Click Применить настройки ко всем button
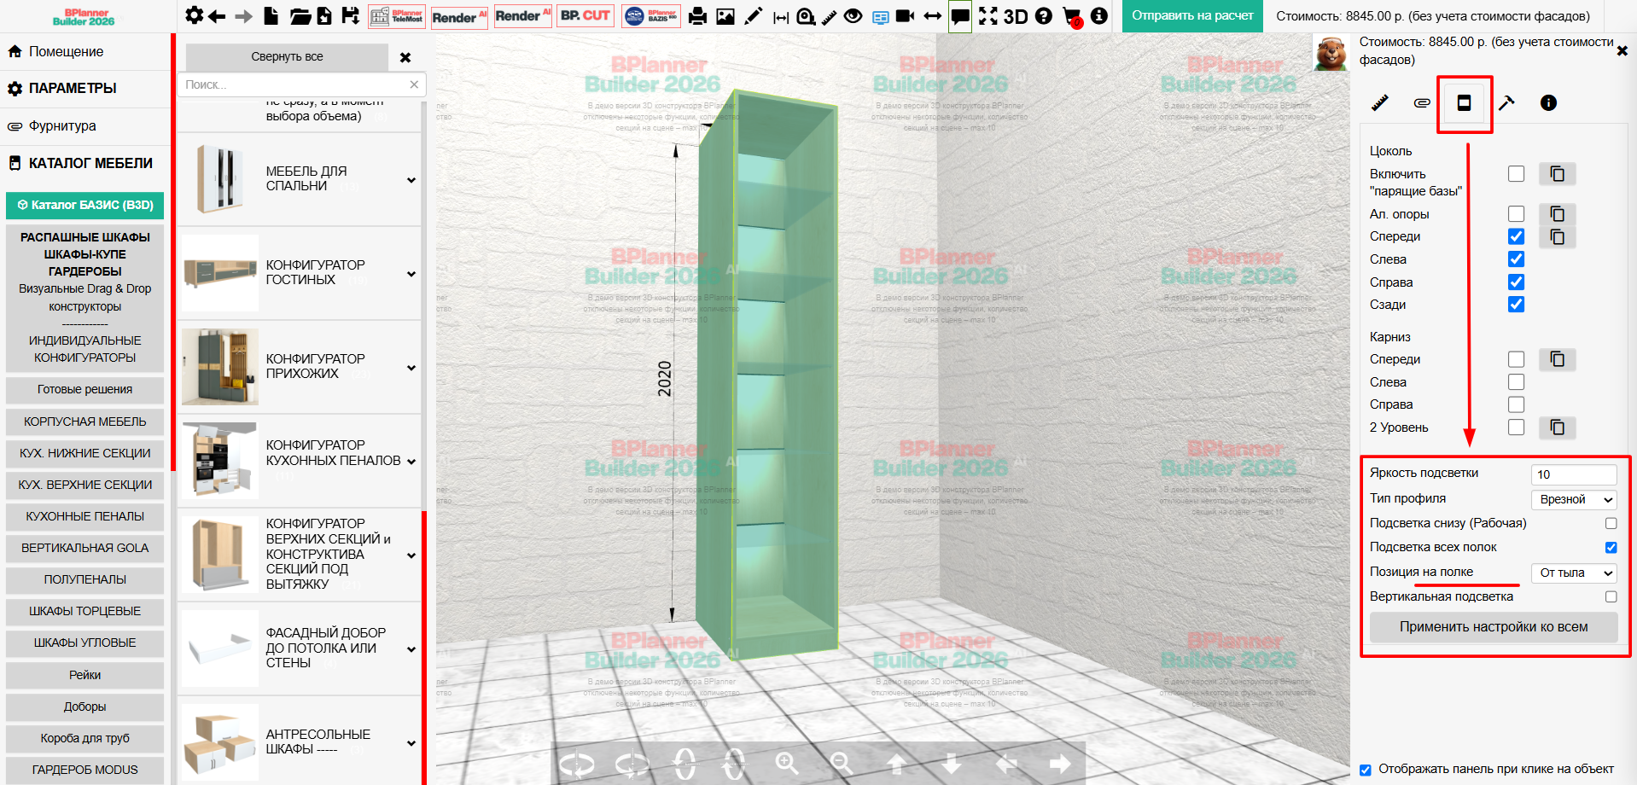The width and height of the screenshot is (1637, 785). point(1494,627)
